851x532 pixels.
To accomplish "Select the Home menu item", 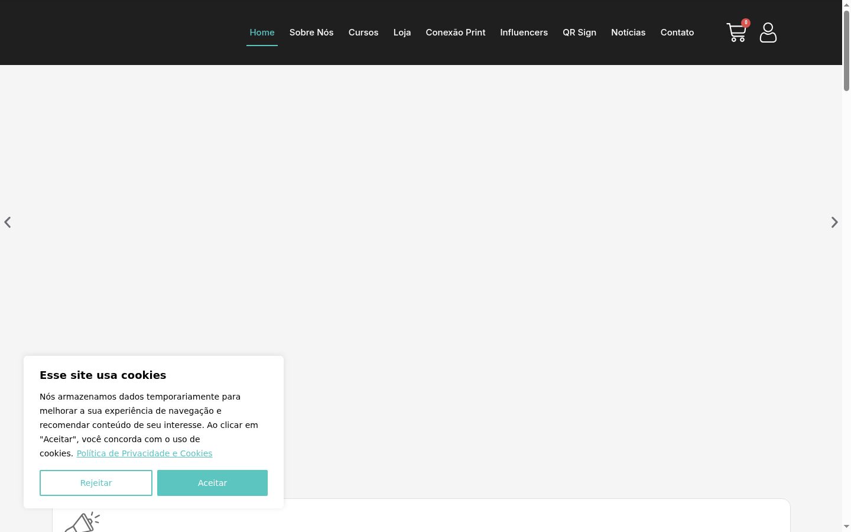I will pyautogui.click(x=262, y=33).
